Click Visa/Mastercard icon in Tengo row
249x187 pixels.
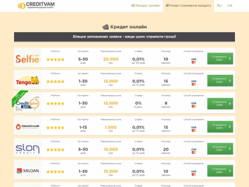[x=193, y=83]
